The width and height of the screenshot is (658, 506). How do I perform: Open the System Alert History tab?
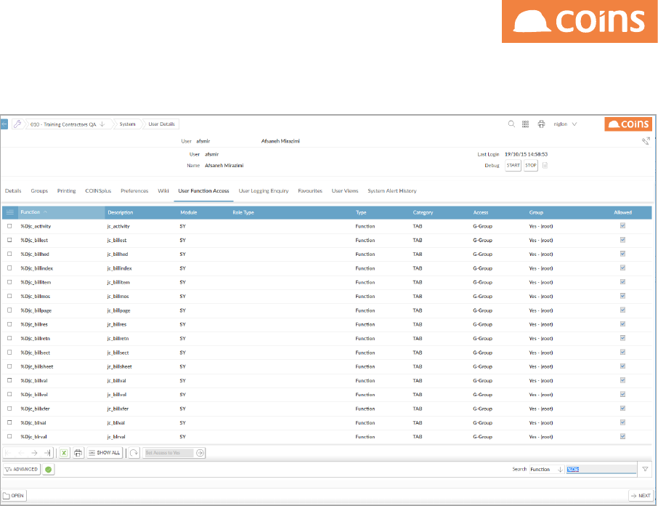coord(392,190)
